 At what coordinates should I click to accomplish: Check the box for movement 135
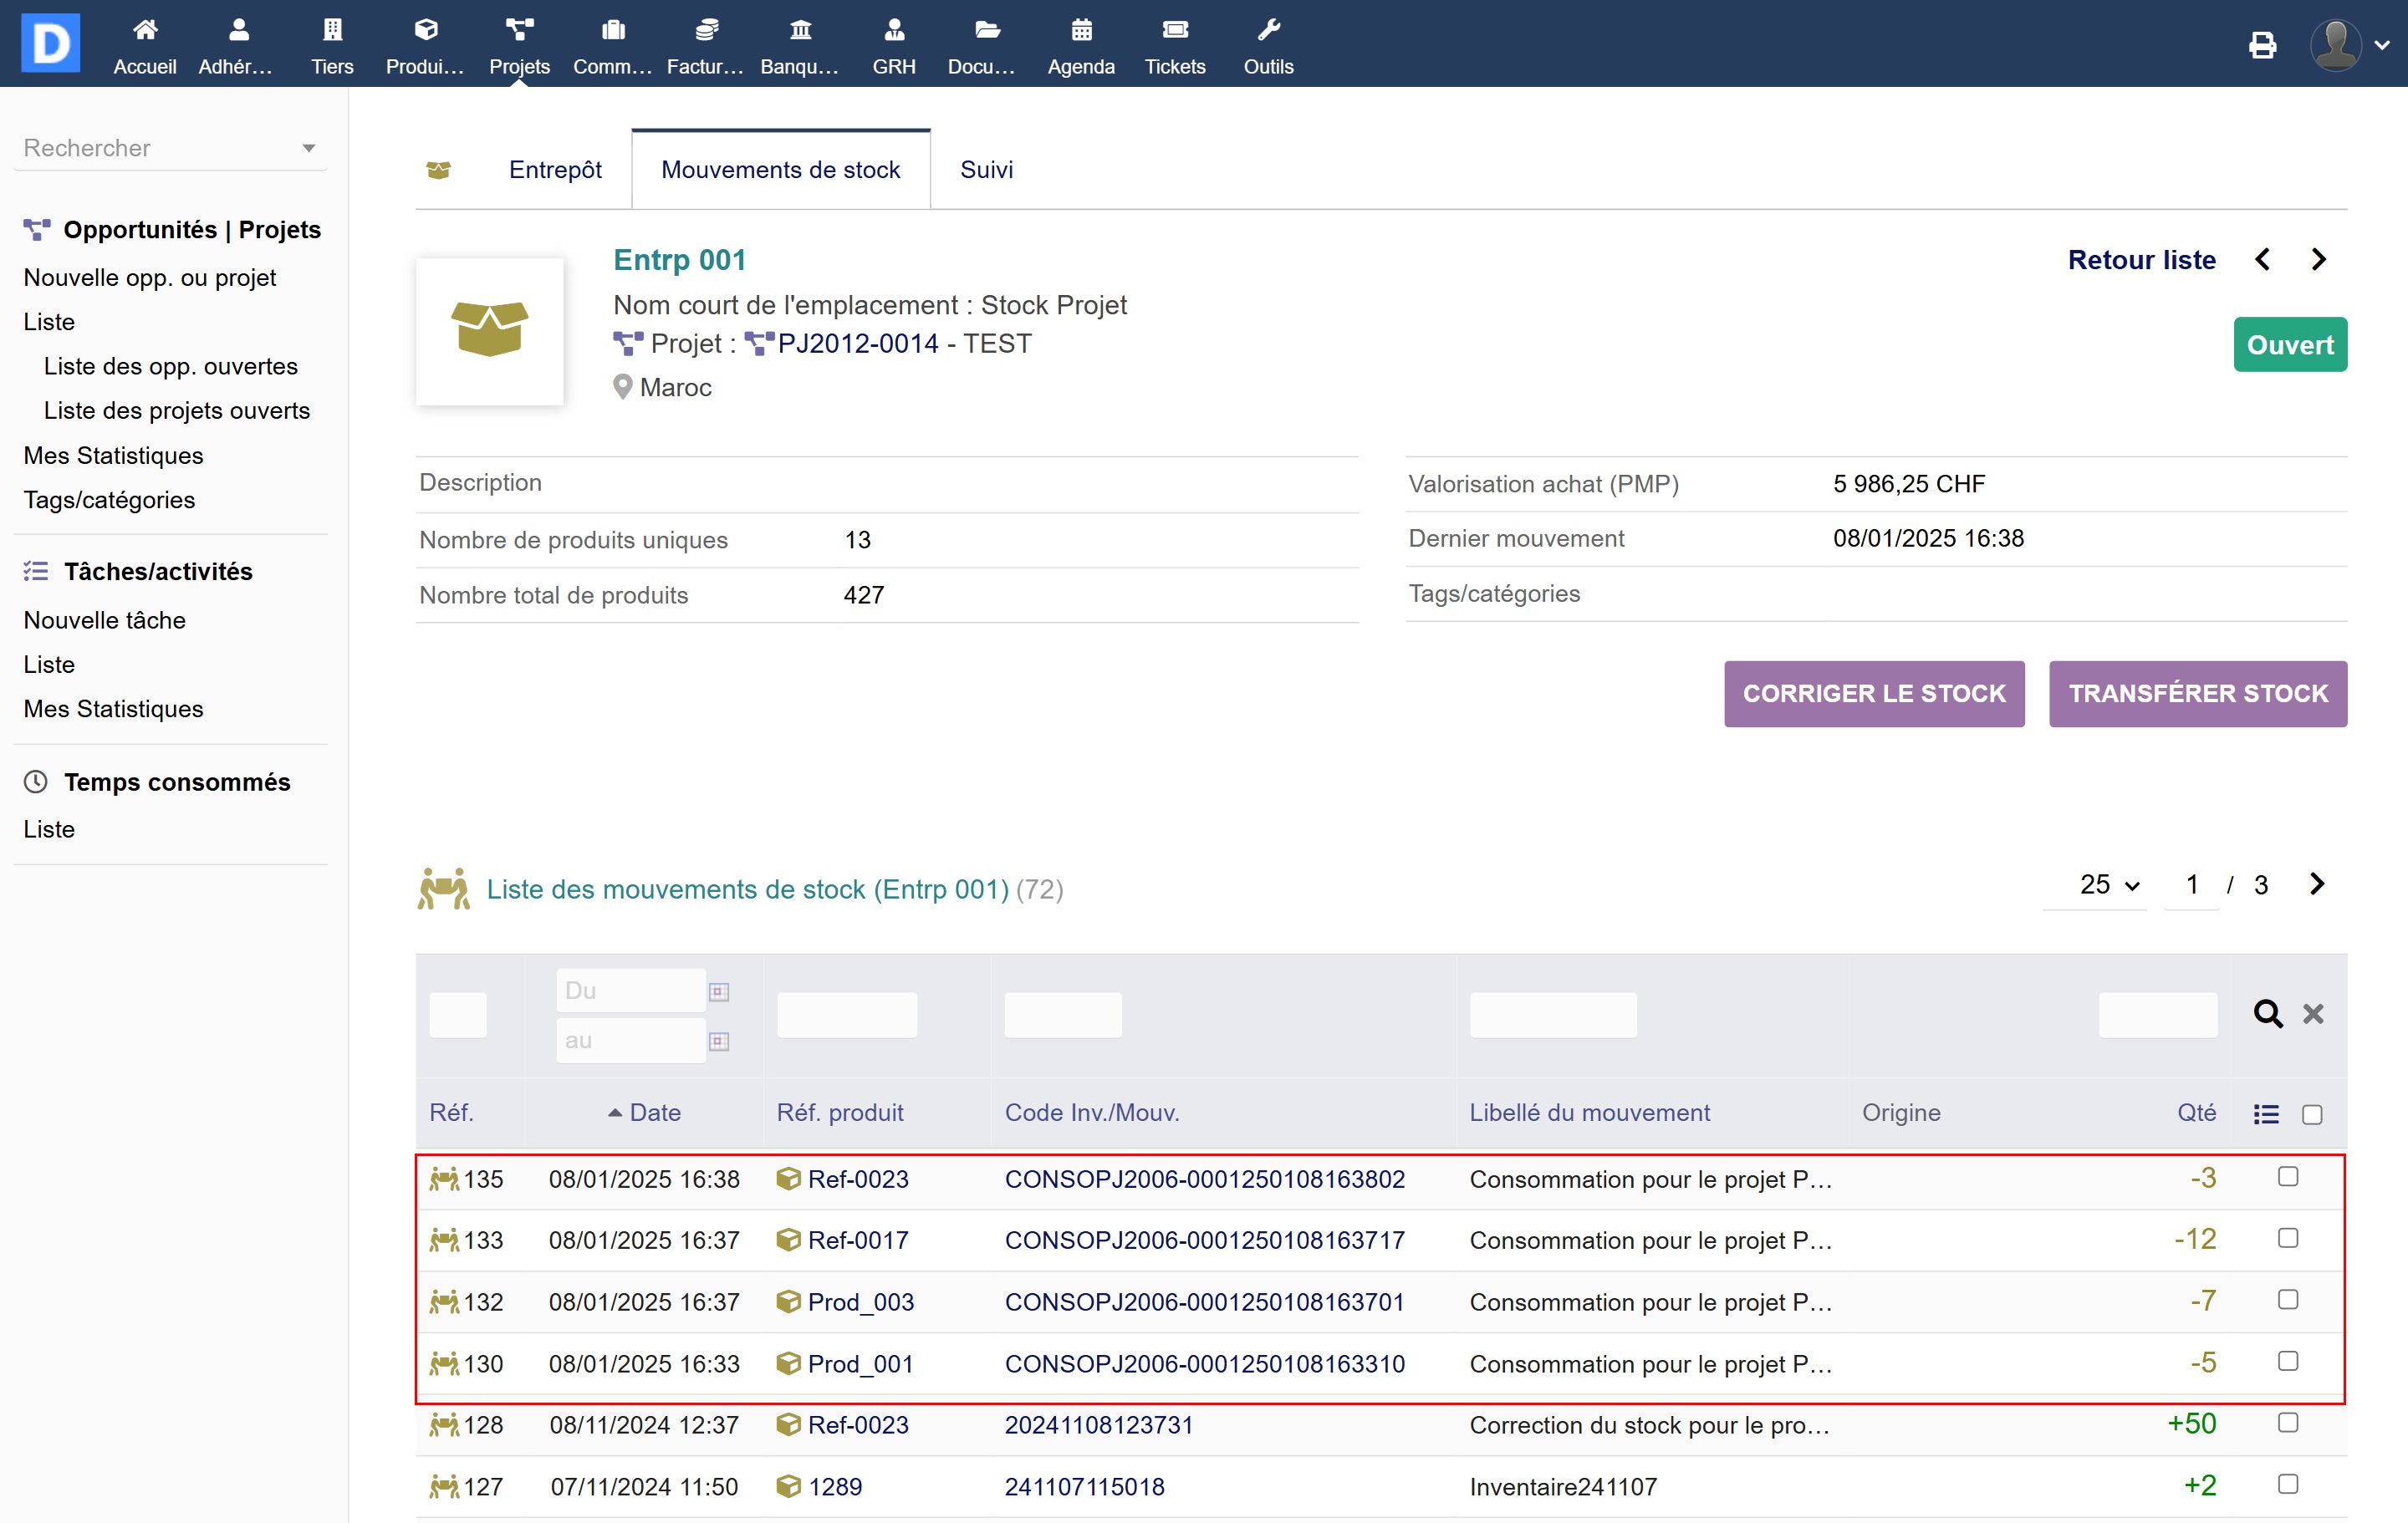[2287, 1177]
